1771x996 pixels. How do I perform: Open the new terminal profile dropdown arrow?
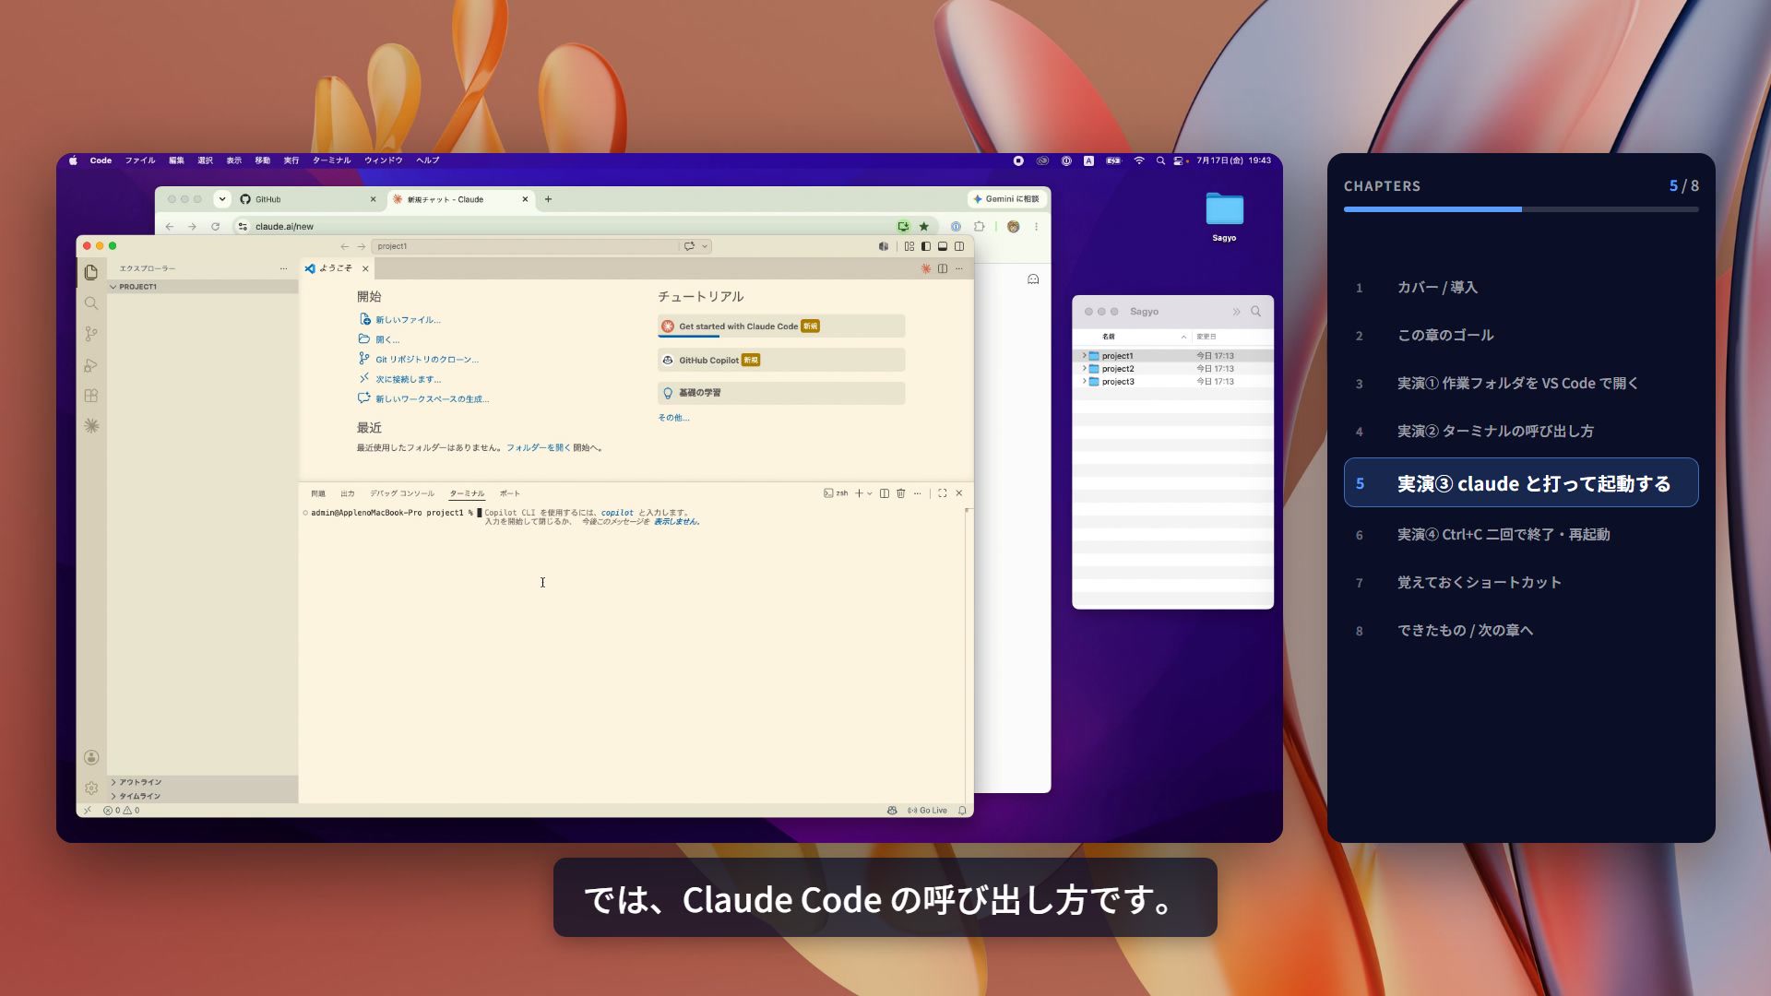869,493
